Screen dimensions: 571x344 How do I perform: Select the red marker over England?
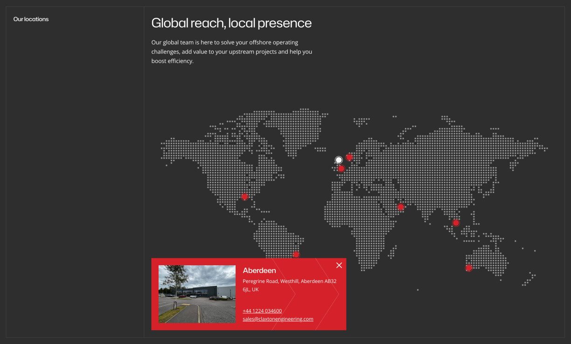click(341, 168)
